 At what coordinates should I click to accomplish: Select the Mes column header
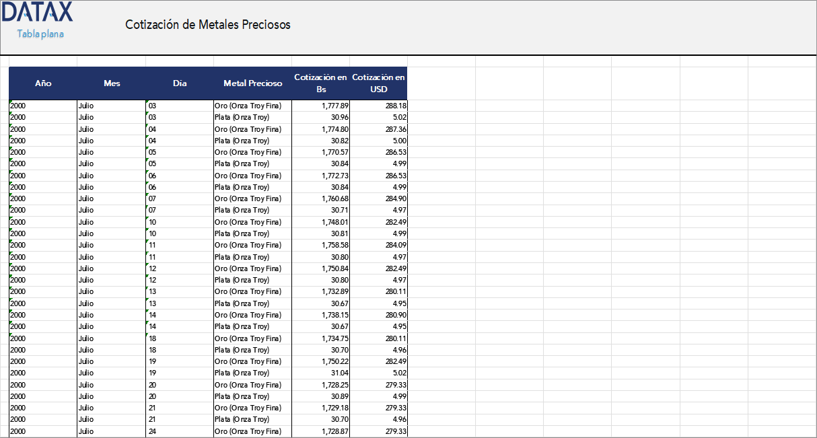pos(112,83)
